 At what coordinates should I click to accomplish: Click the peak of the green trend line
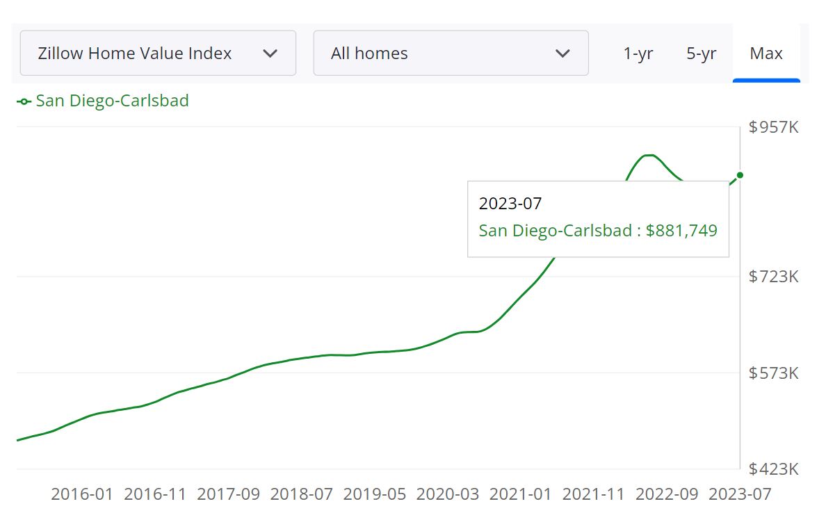pos(649,154)
